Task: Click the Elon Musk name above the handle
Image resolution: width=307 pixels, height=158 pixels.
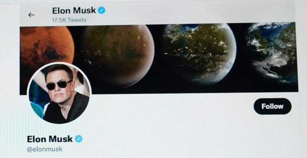Action: click(x=50, y=139)
